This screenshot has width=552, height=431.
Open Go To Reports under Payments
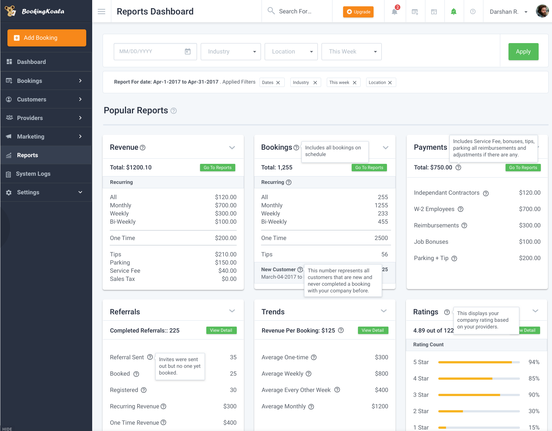coord(523,167)
